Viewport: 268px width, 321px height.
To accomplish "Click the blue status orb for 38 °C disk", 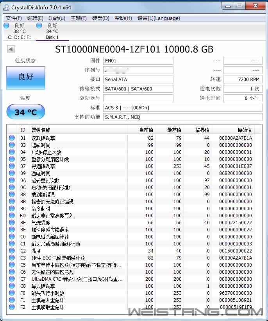I will coord(7,25).
